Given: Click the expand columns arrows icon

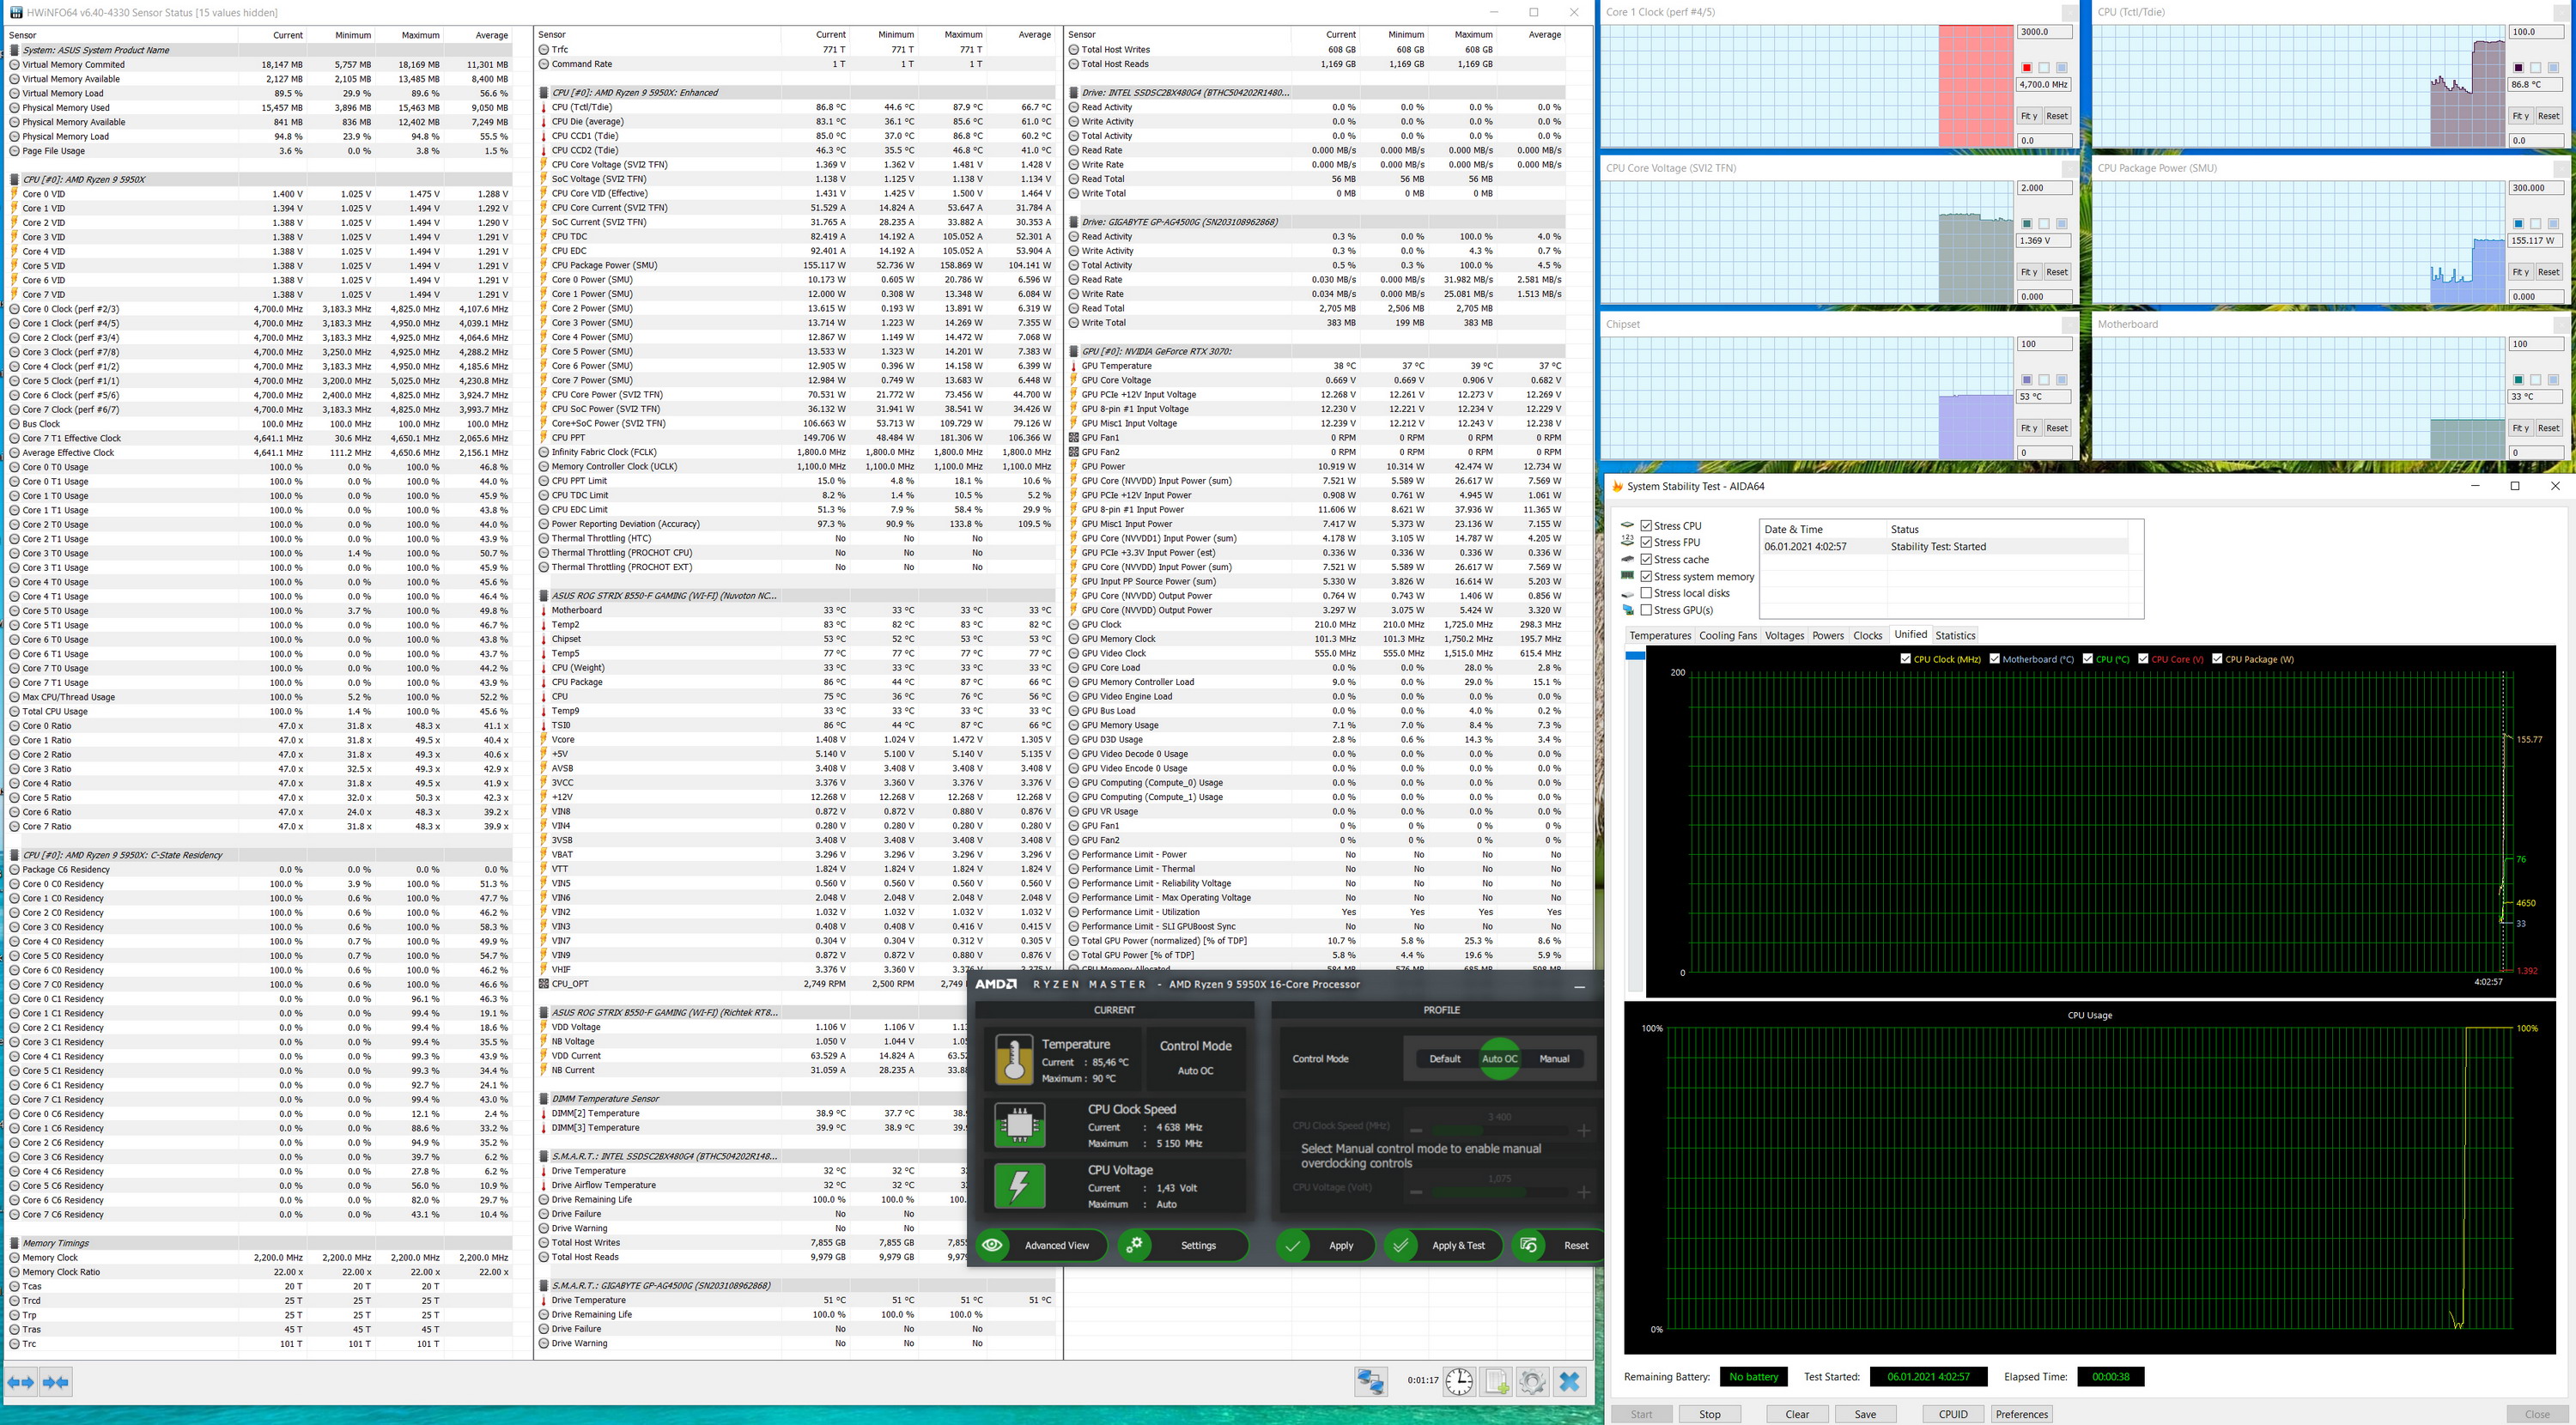Looking at the screenshot, I should 21,1382.
